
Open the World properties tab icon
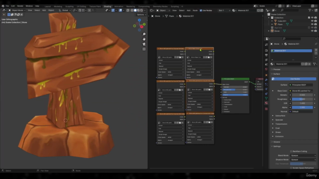[x=266, y=69]
